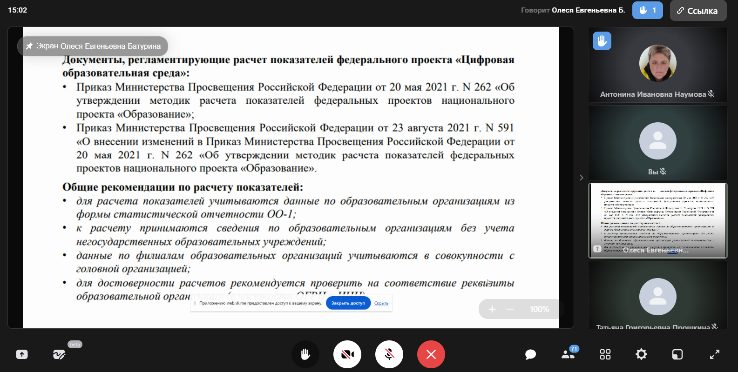Zoom out on shared screen
The width and height of the screenshot is (738, 372).
[510, 309]
